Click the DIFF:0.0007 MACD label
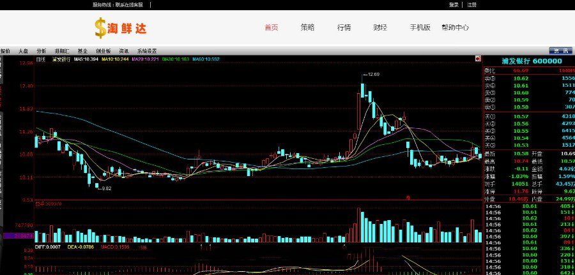 (48, 247)
